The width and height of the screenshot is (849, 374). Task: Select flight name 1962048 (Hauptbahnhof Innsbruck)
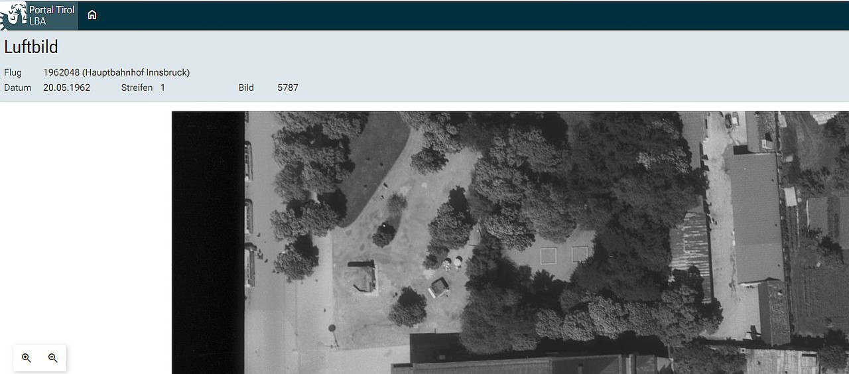[116, 72]
